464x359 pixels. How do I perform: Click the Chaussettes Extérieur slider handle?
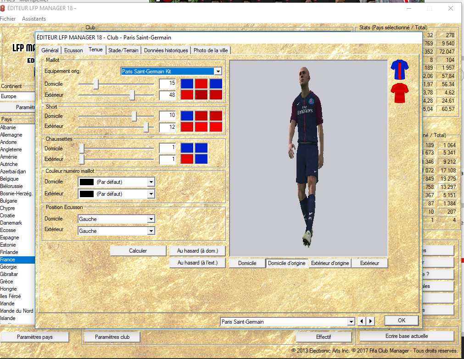pos(82,160)
